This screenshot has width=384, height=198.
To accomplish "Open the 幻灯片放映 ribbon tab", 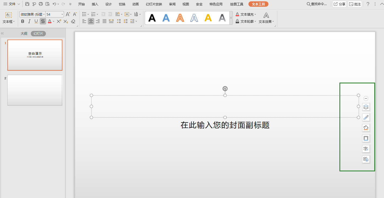I will point(154,4).
